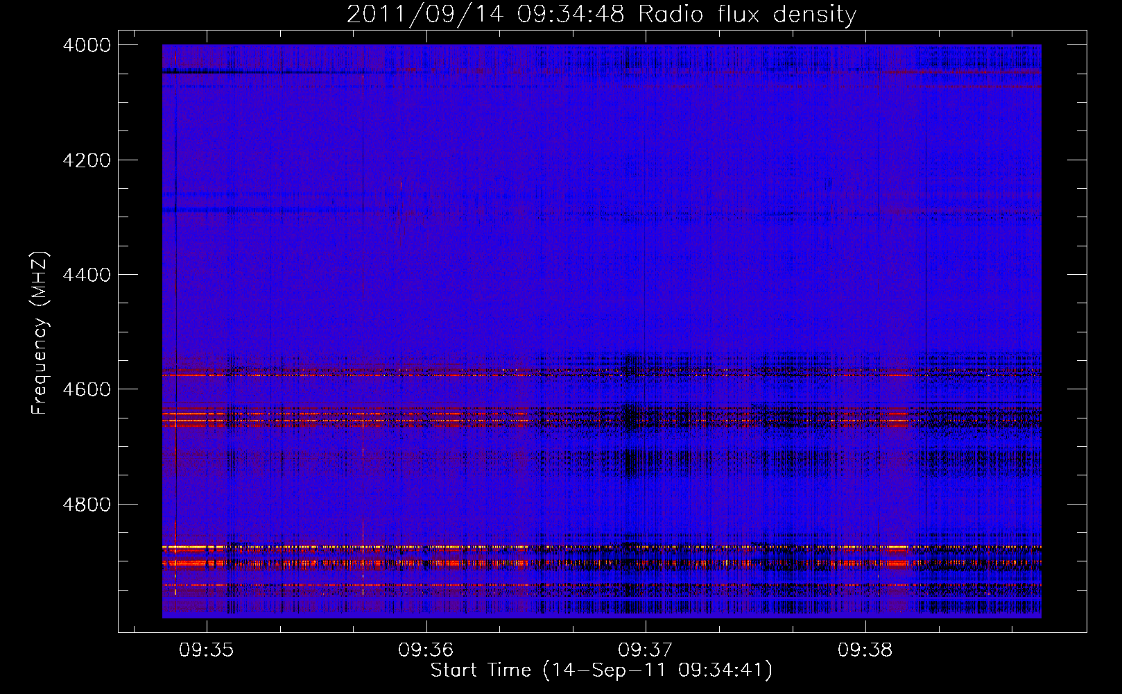Click the 4200 frequency tick label
Viewport: 1122px width, 694px height.
tap(87, 160)
